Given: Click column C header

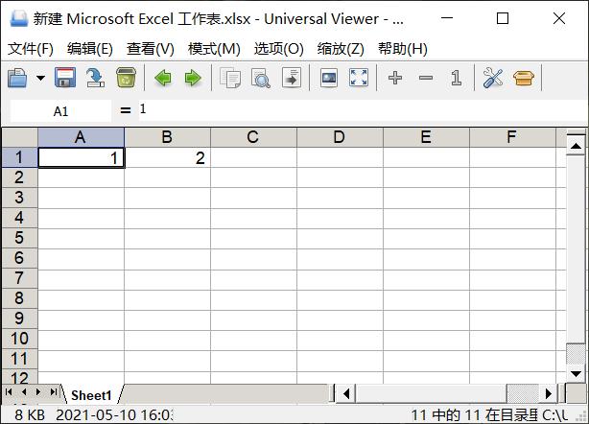Looking at the screenshot, I should [253, 137].
